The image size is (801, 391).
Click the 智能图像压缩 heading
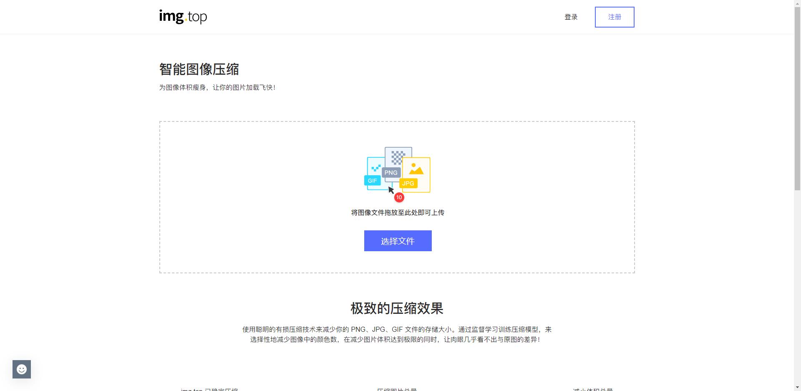199,69
